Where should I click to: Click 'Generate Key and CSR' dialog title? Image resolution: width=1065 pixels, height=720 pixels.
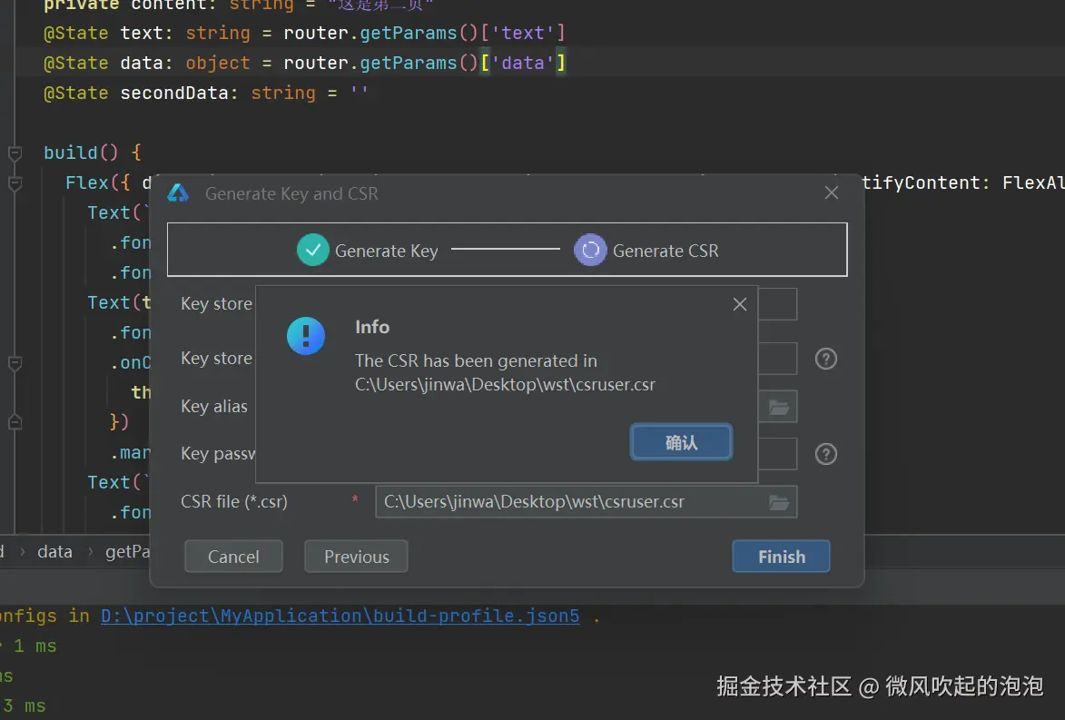coord(291,193)
